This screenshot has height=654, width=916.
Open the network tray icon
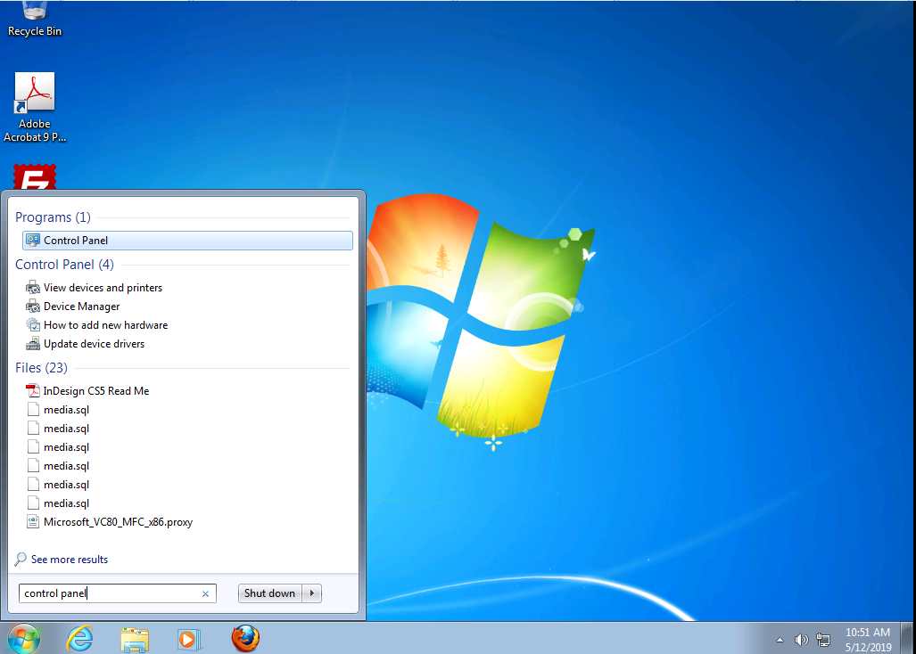(x=822, y=640)
